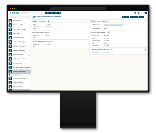Image resolution: width=156 pixels, height=133 pixels.
Task: Select IT Finance Management view
Action: point(19,72)
